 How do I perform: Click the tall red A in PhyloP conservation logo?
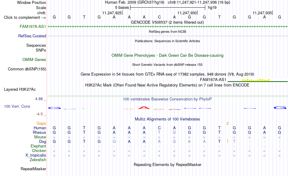click(144, 108)
